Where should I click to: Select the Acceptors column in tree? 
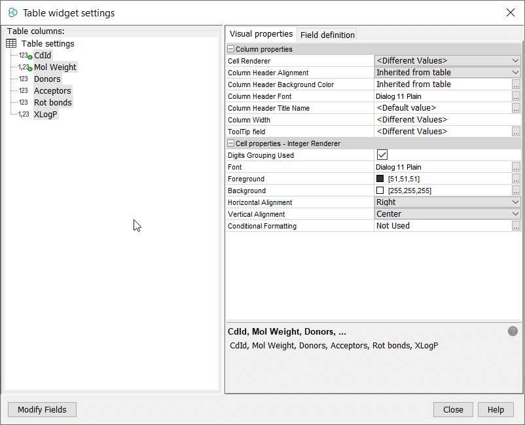coord(52,91)
